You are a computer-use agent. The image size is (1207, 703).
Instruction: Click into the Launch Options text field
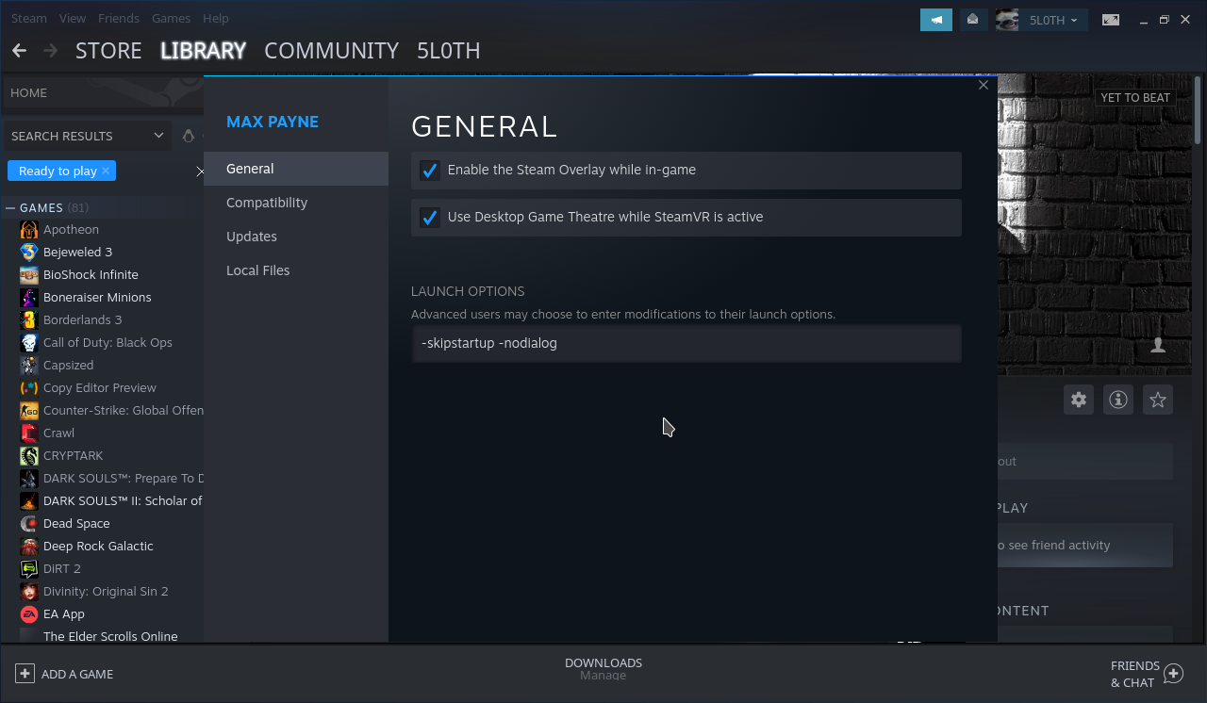(x=686, y=343)
